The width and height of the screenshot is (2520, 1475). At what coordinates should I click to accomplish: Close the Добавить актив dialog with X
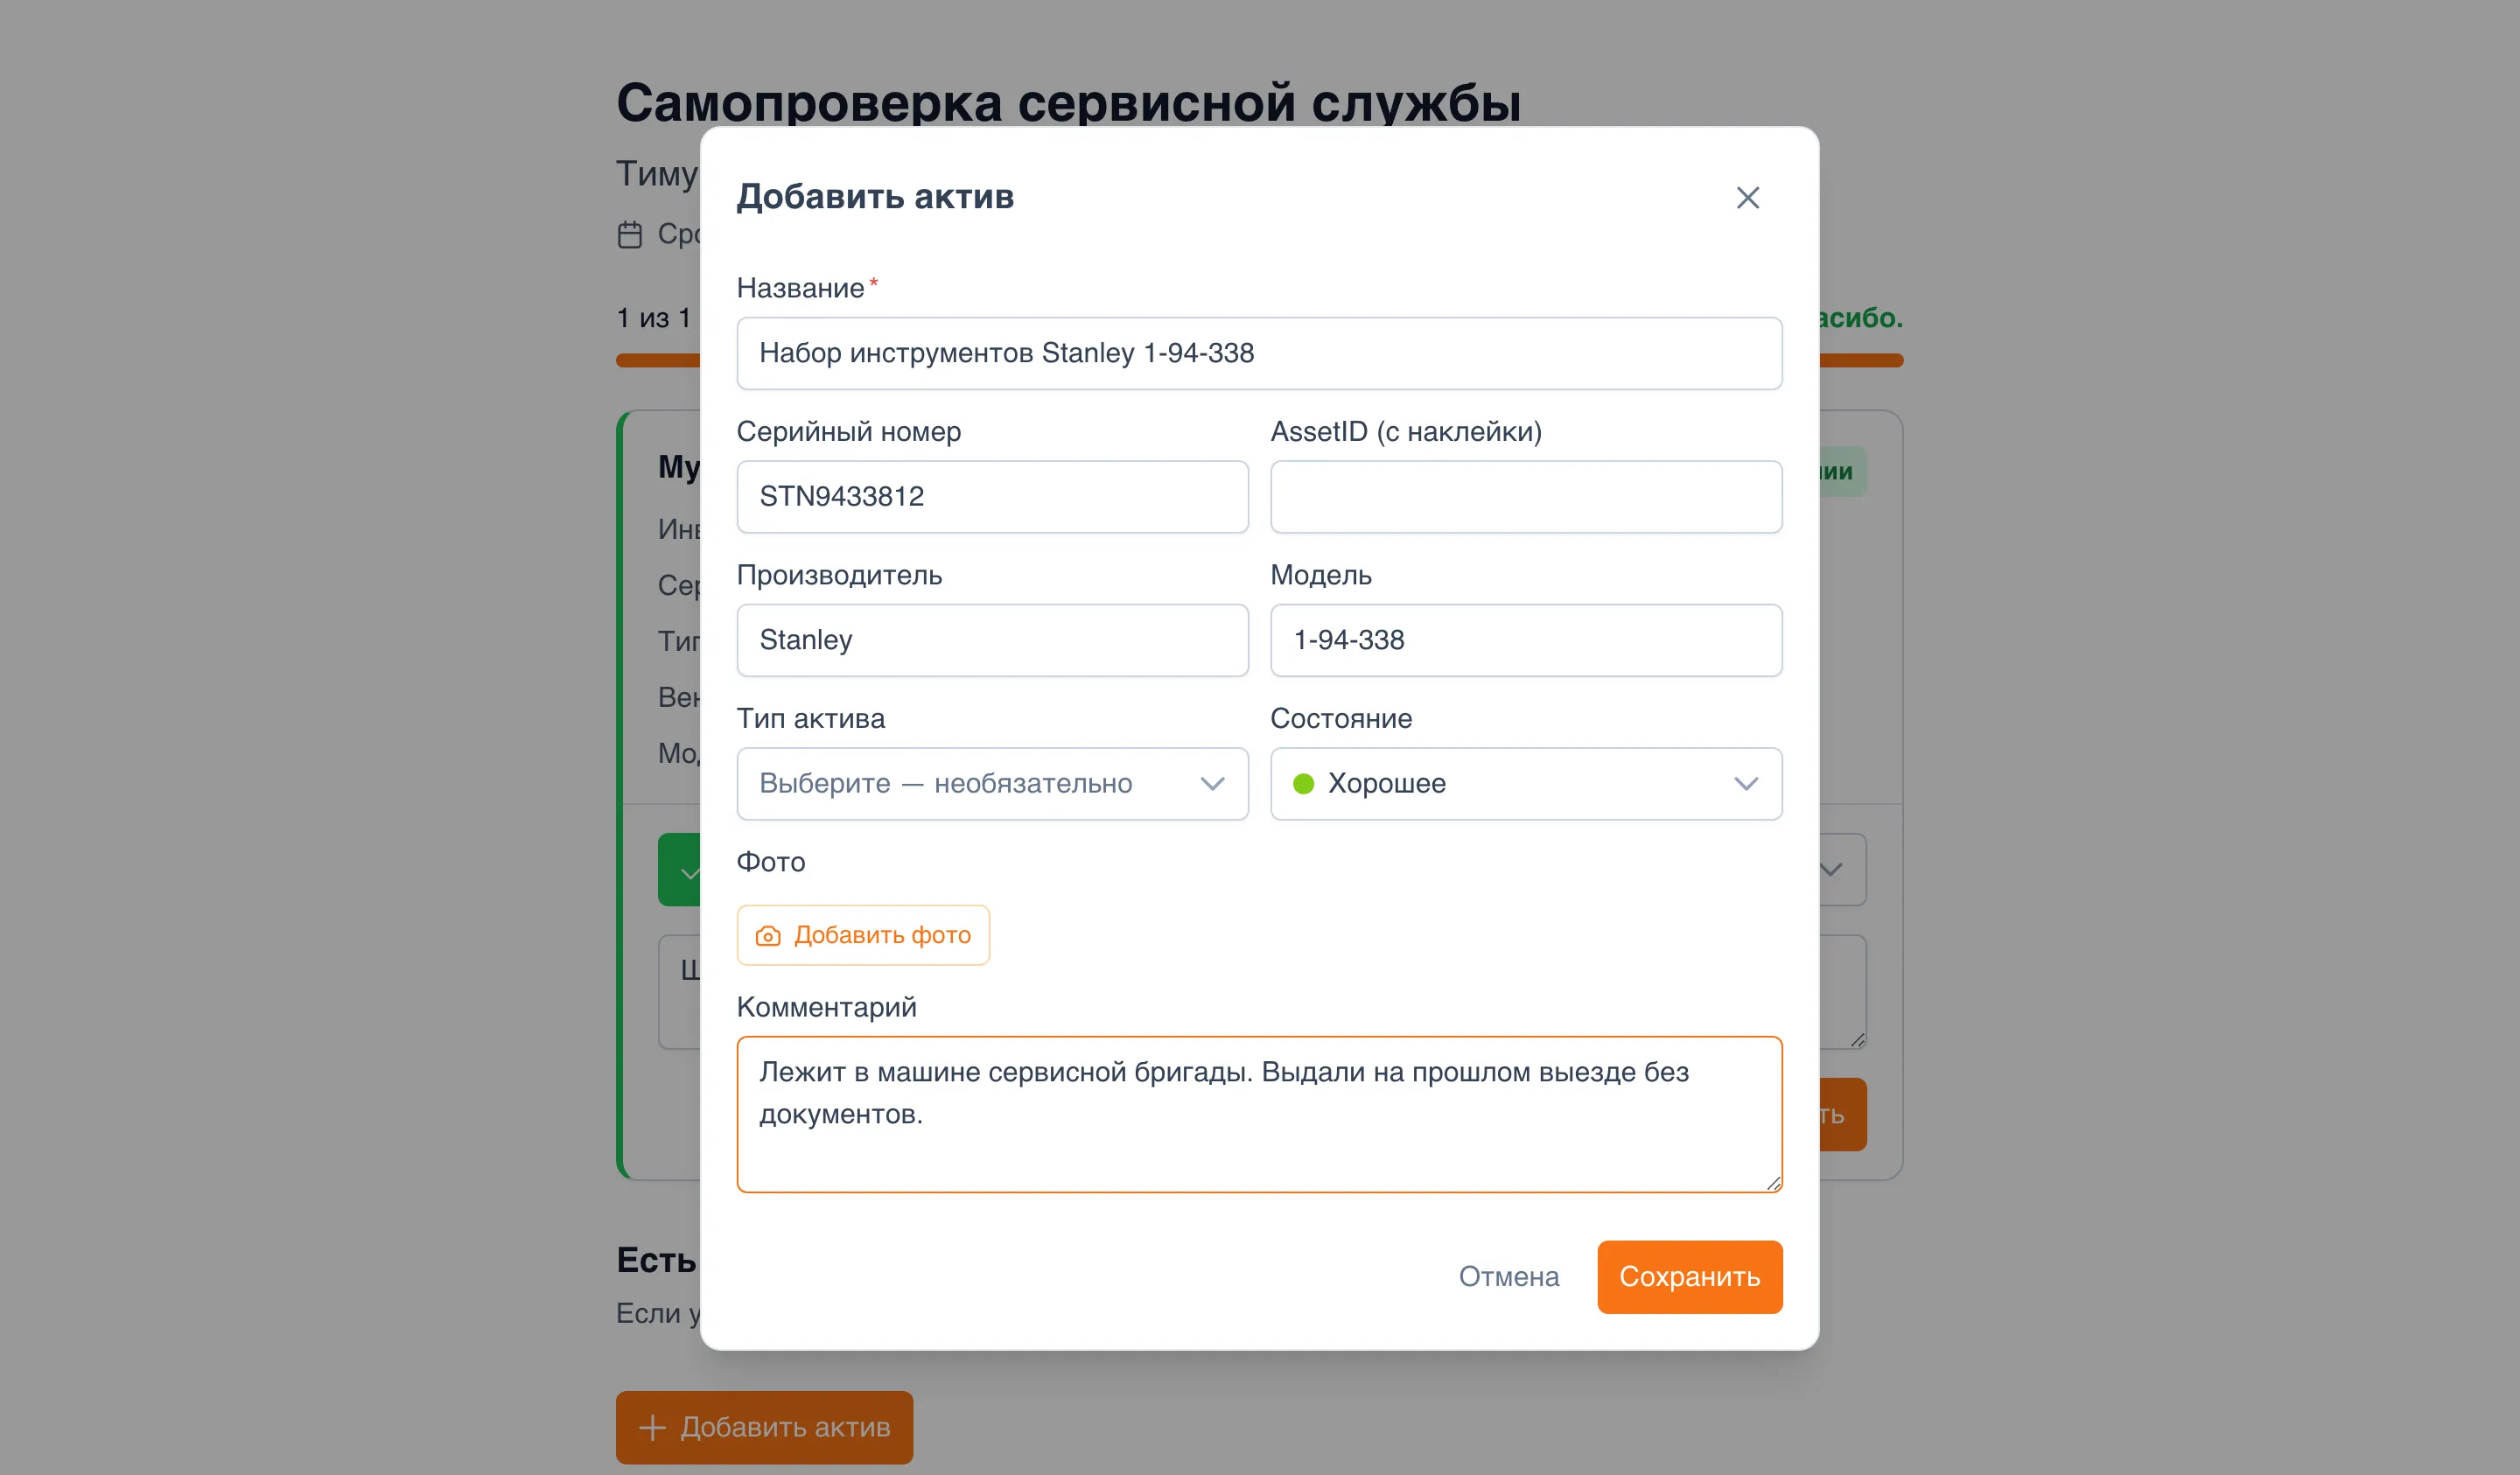click(1747, 197)
